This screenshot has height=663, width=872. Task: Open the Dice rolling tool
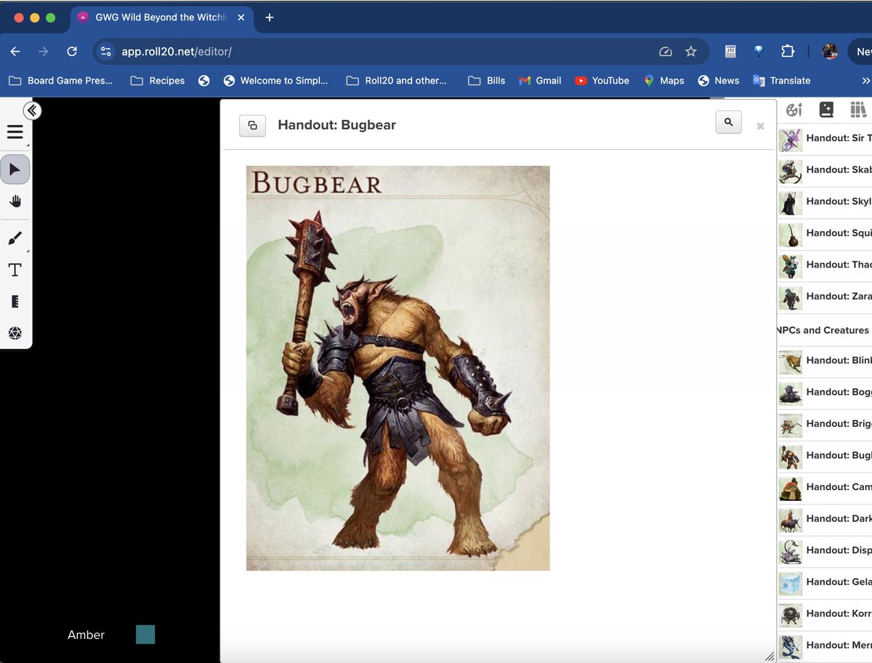15,333
